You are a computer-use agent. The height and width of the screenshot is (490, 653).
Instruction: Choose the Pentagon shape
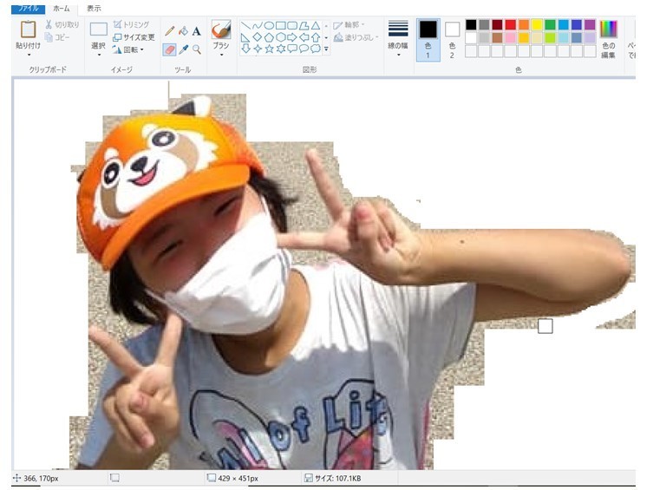coord(269,37)
